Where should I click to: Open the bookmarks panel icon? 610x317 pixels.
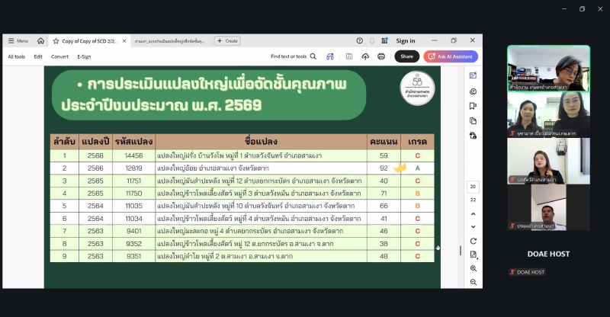pyautogui.click(x=473, y=106)
